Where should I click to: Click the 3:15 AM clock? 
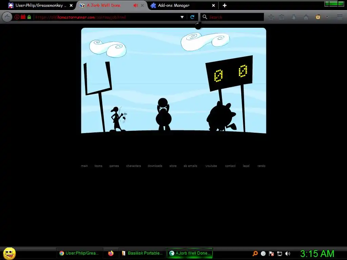pos(317,254)
